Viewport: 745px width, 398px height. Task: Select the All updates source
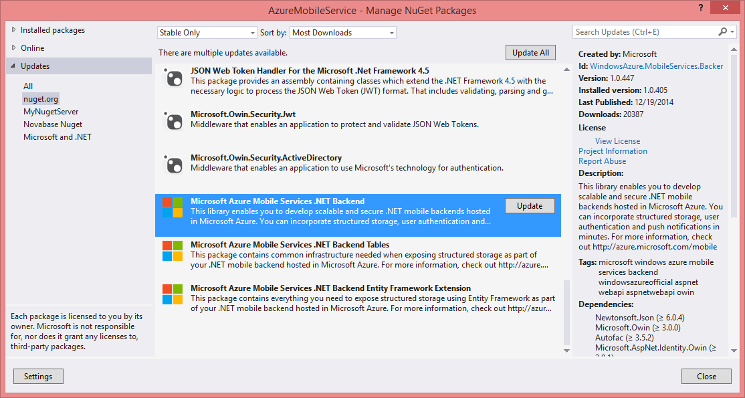(x=28, y=86)
